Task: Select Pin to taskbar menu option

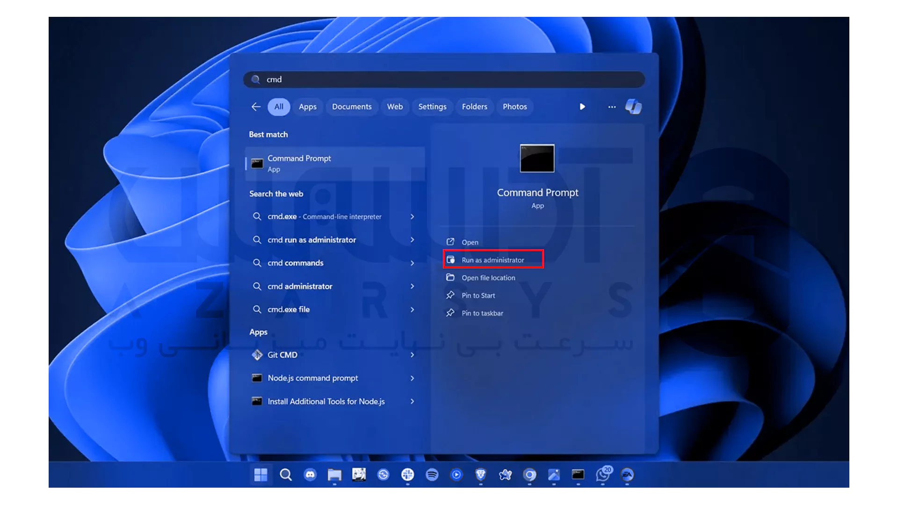Action: click(482, 313)
